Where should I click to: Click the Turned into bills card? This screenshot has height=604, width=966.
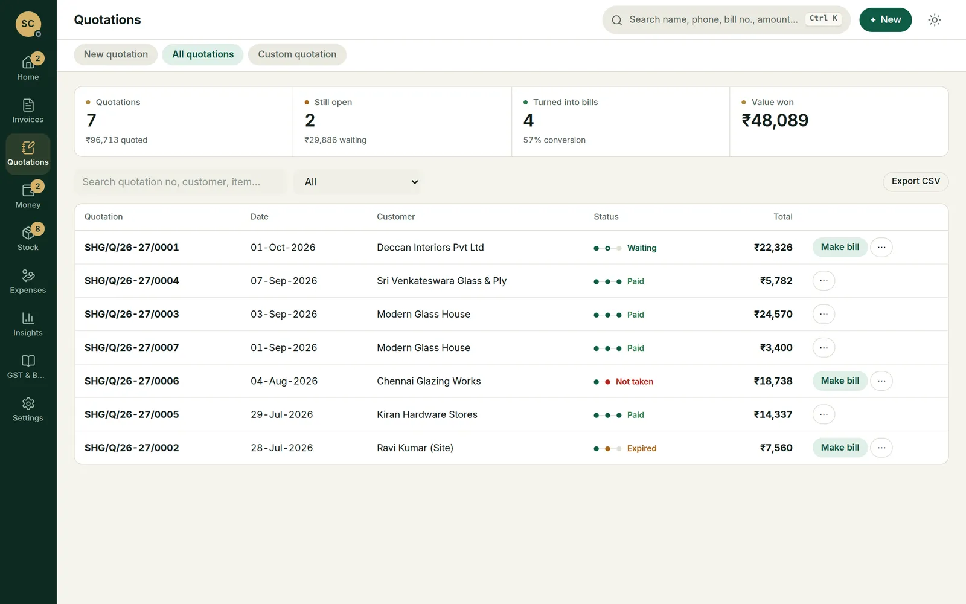(x=621, y=121)
